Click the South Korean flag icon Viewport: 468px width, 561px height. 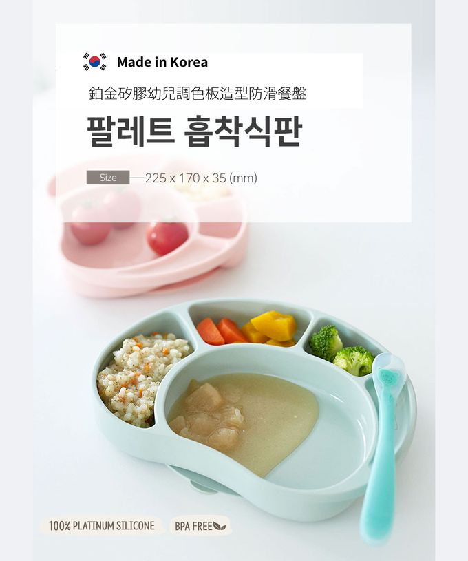pyautogui.click(x=94, y=62)
